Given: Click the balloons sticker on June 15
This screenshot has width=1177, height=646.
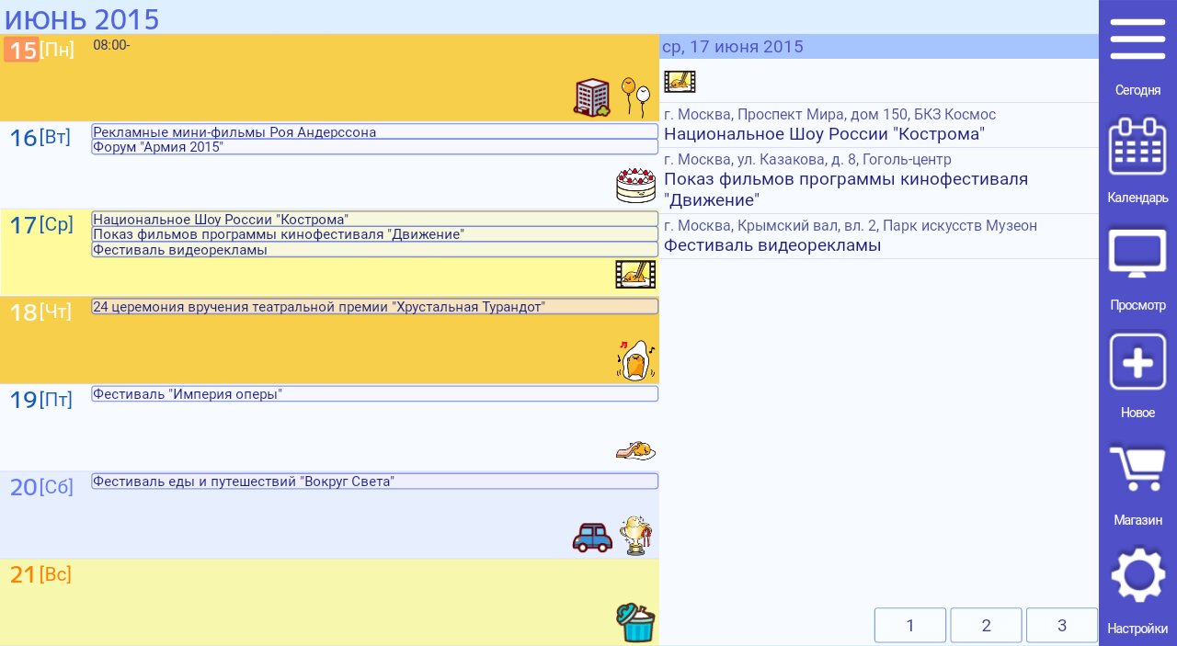Looking at the screenshot, I should 636,97.
